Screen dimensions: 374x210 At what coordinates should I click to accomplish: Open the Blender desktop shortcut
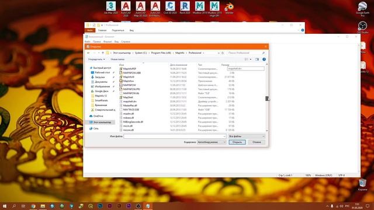pos(229,8)
